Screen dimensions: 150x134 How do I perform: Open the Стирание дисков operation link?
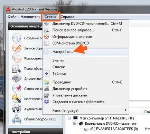34,89
